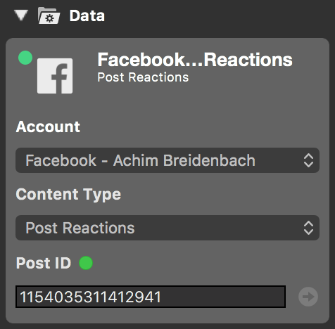Click the Account dropdown stepper arrows
335x329 pixels.
pos(308,160)
